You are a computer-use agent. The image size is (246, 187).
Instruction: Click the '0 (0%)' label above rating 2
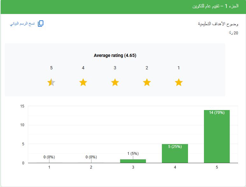point(91,157)
